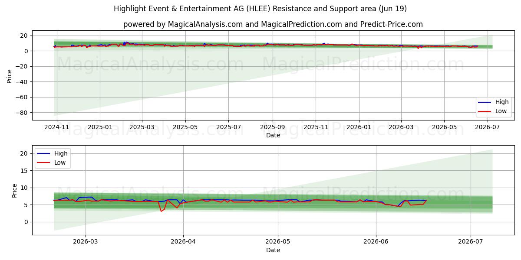Click the '2026-07' tick label in top chart
The image size is (521, 260).
click(488, 128)
